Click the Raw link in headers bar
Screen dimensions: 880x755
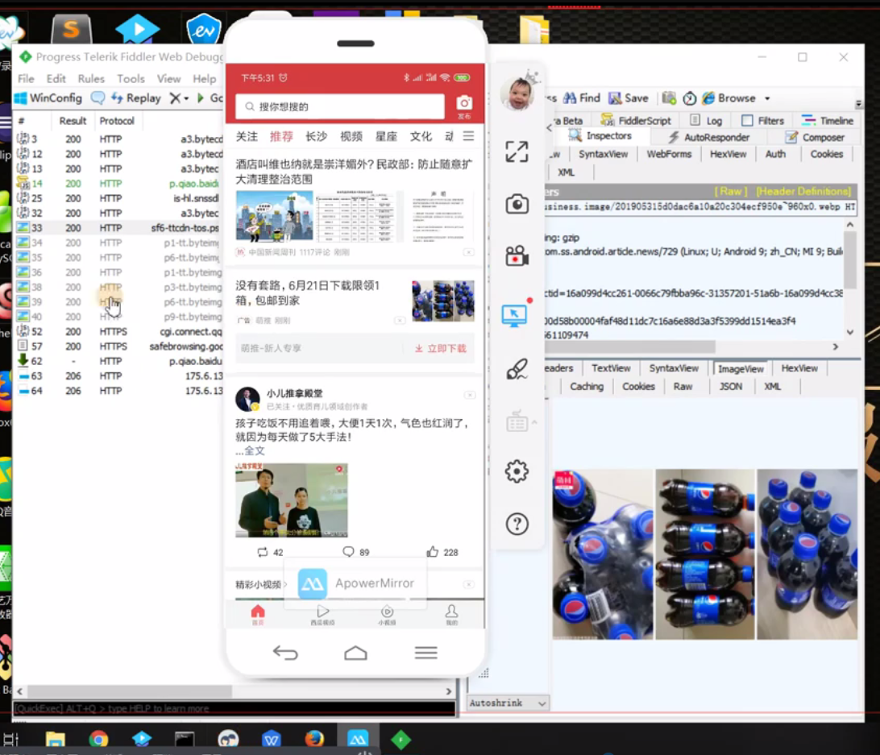click(730, 192)
